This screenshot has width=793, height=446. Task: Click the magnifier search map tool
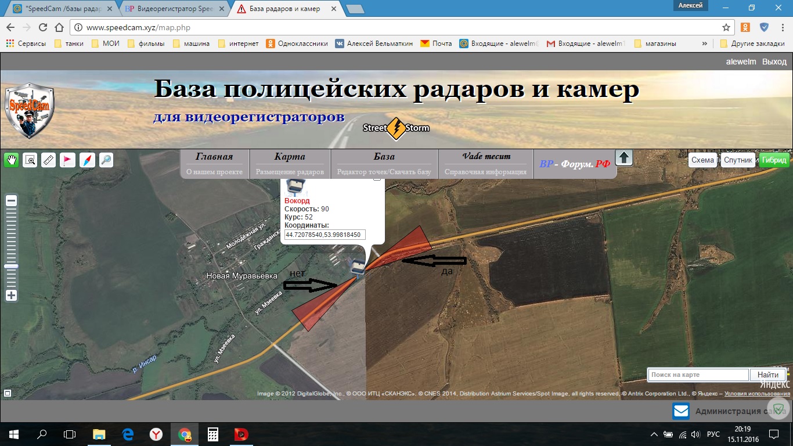tap(106, 160)
